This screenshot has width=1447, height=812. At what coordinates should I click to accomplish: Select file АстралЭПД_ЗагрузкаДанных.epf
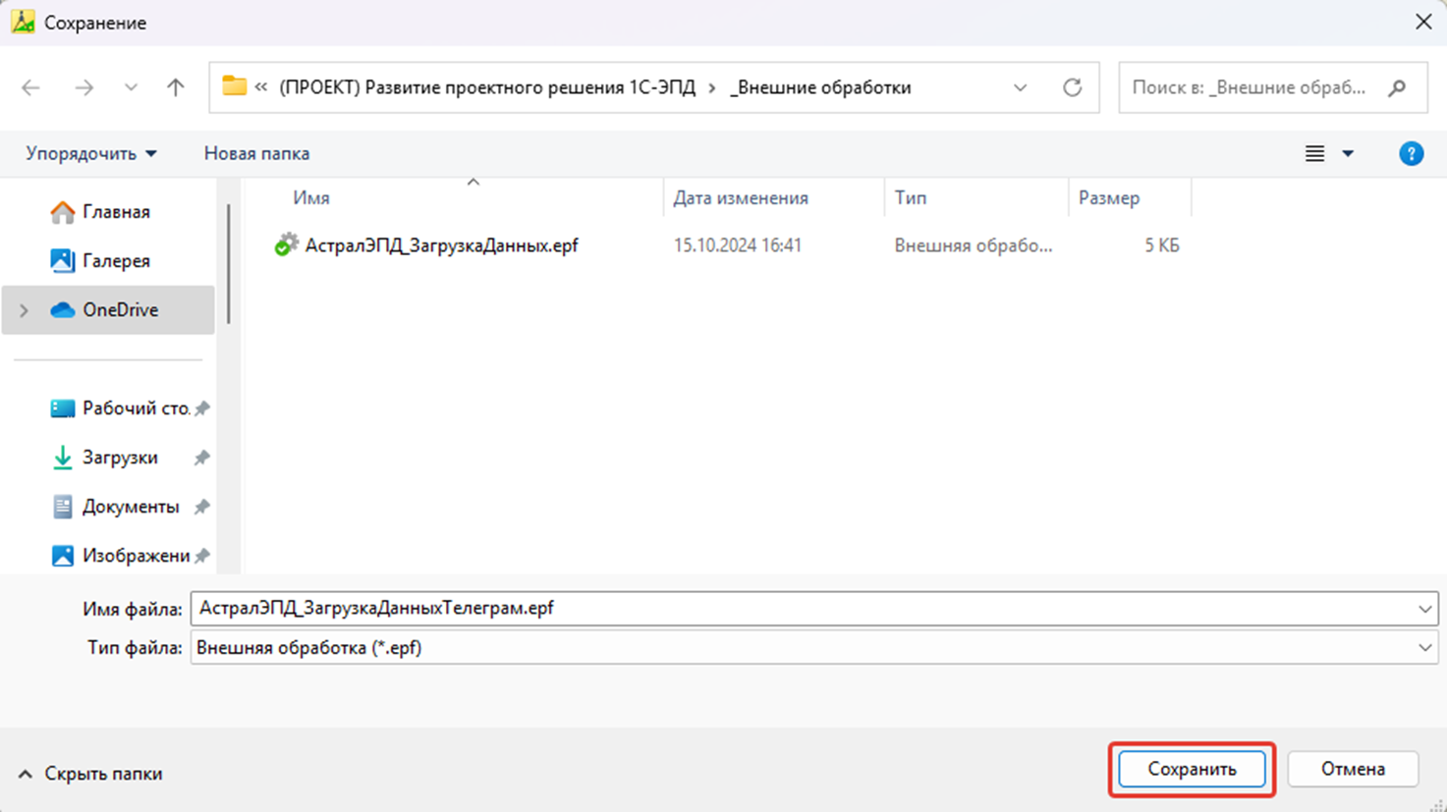click(x=441, y=245)
